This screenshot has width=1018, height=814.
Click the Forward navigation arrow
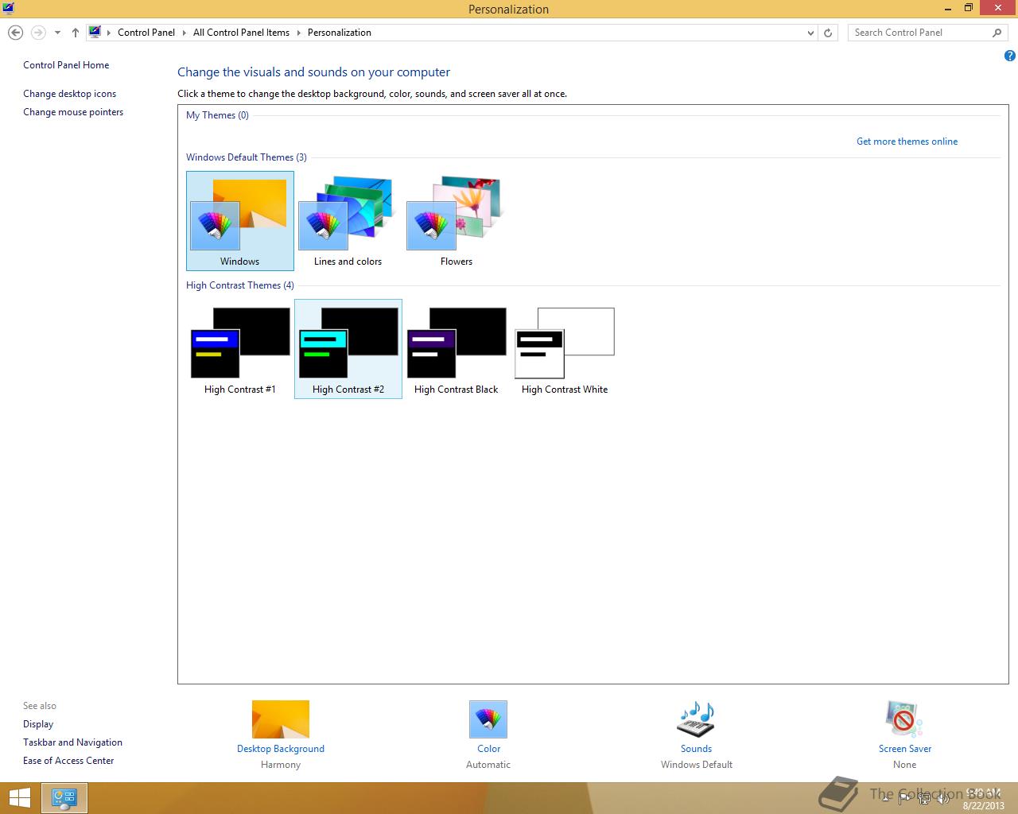click(38, 33)
